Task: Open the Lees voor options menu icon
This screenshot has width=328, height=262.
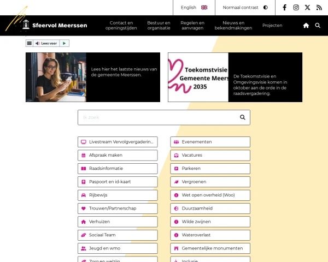Action: tap(30, 43)
